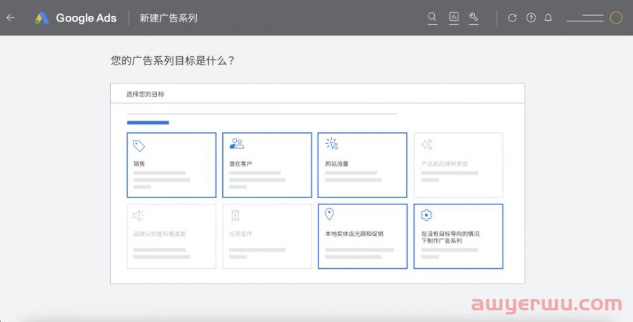633x322 pixels.
Task: Click the 应用宣传 goal card
Action: (267, 236)
